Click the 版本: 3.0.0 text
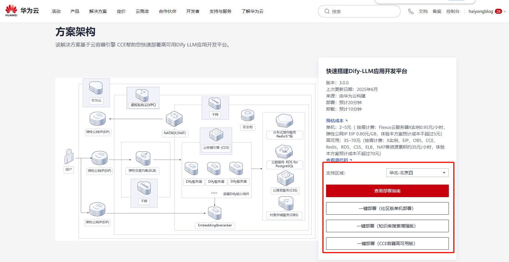The image size is (509, 262). click(337, 83)
